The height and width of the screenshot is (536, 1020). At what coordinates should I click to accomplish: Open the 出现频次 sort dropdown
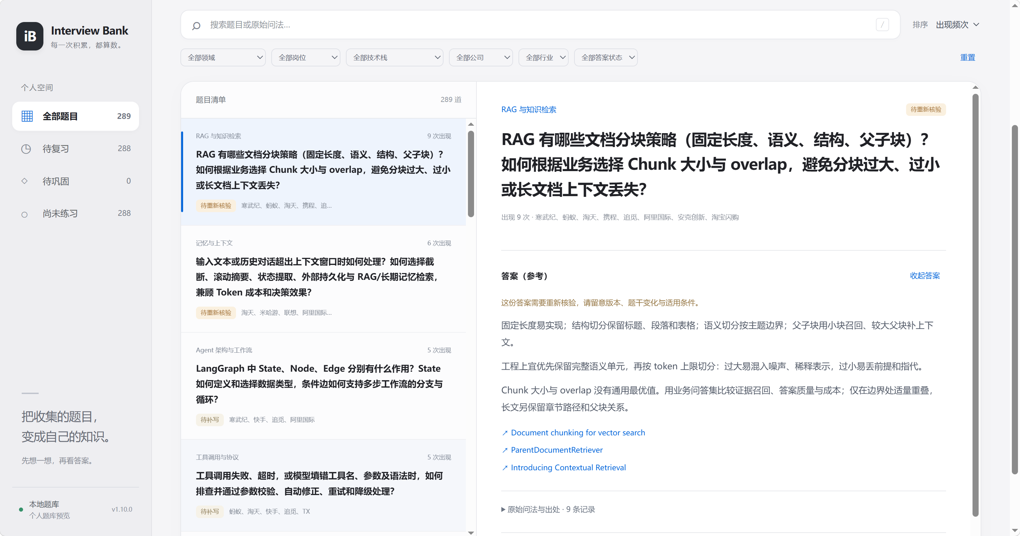(958, 24)
